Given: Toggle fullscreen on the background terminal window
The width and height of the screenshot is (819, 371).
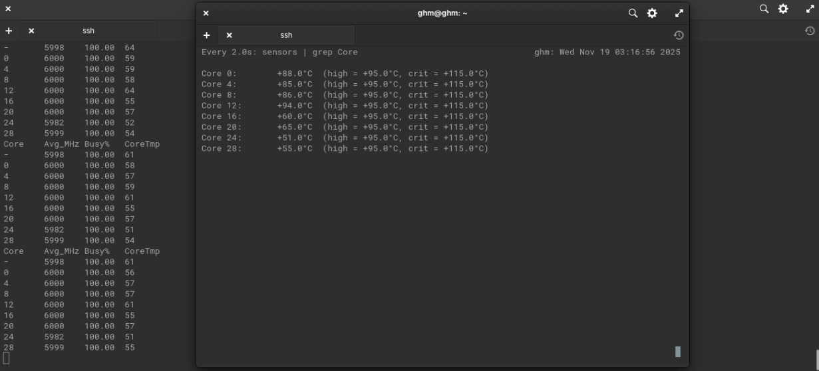Looking at the screenshot, I should (x=810, y=9).
